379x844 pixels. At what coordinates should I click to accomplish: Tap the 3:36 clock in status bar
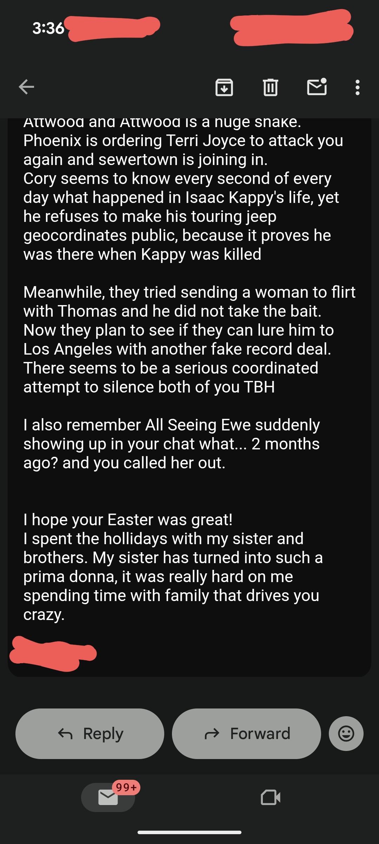click(48, 28)
